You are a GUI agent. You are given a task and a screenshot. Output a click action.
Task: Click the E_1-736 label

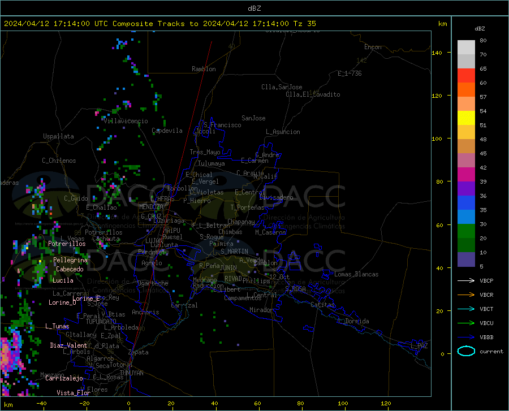350,73
